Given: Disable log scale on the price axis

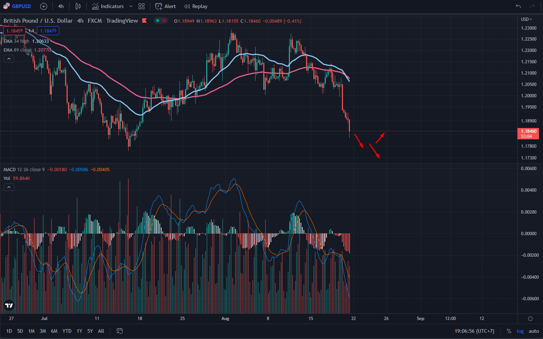Looking at the screenshot, I should (x=520, y=331).
